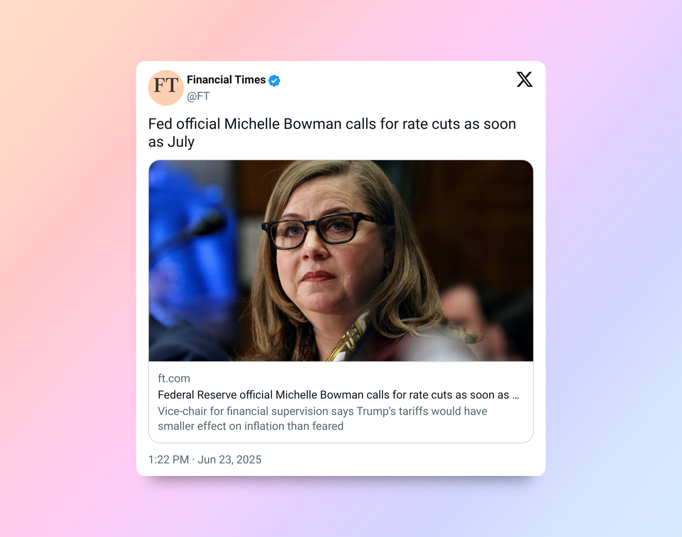
Task: Open the article preview photo
Action: [341, 261]
